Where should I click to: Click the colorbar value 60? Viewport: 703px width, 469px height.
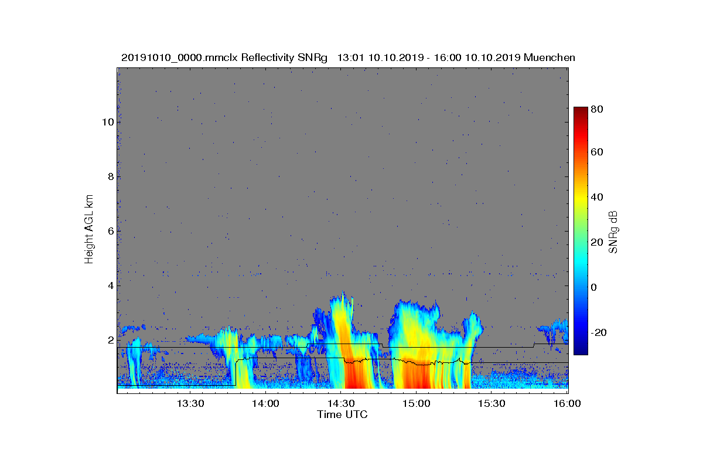598,152
